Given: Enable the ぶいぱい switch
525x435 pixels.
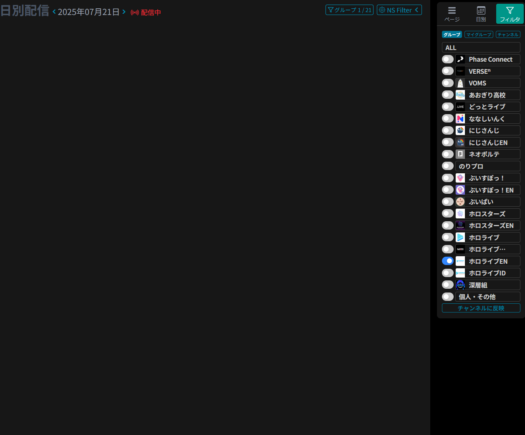Looking at the screenshot, I should [x=448, y=202].
